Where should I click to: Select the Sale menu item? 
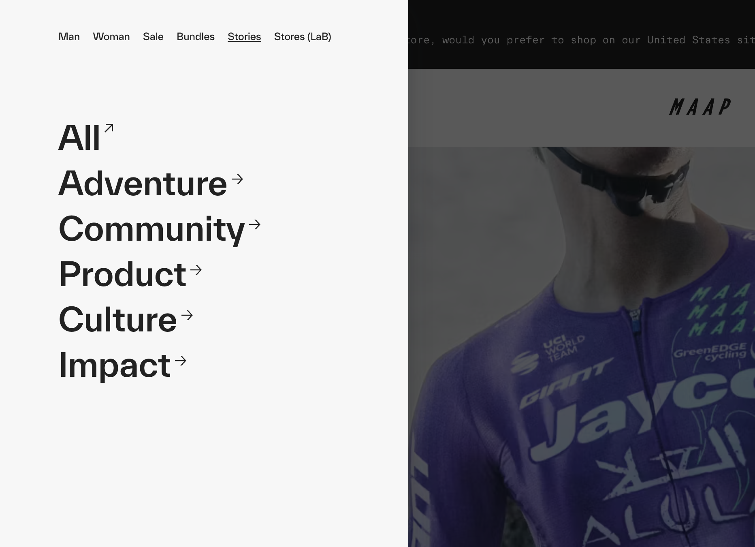click(x=153, y=37)
